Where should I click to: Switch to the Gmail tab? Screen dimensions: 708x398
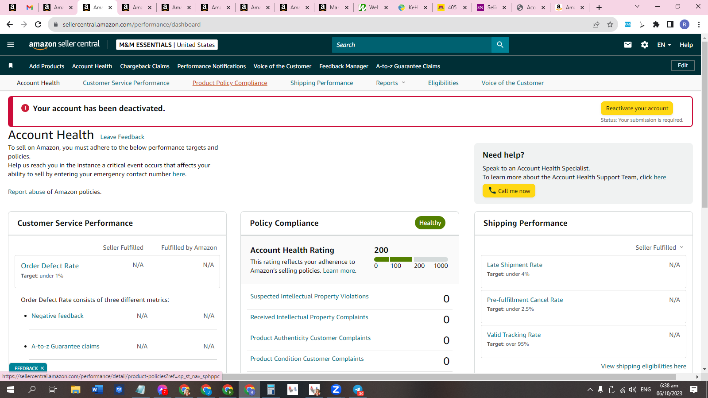pyautogui.click(x=30, y=8)
